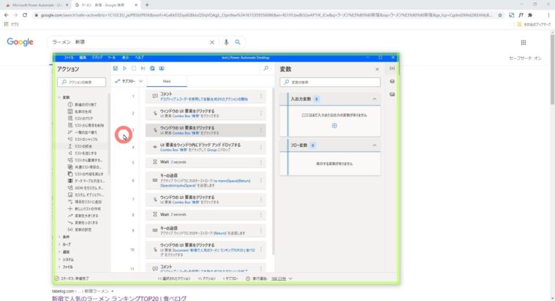The height and width of the screenshot is (301, 555).
Task: Click the Google search magnifier icon
Action: click(x=238, y=42)
